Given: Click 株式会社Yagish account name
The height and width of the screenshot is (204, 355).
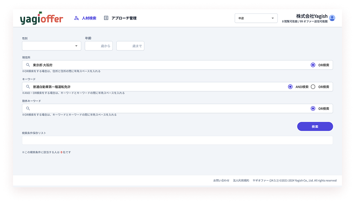Looking at the screenshot, I should pos(312,16).
